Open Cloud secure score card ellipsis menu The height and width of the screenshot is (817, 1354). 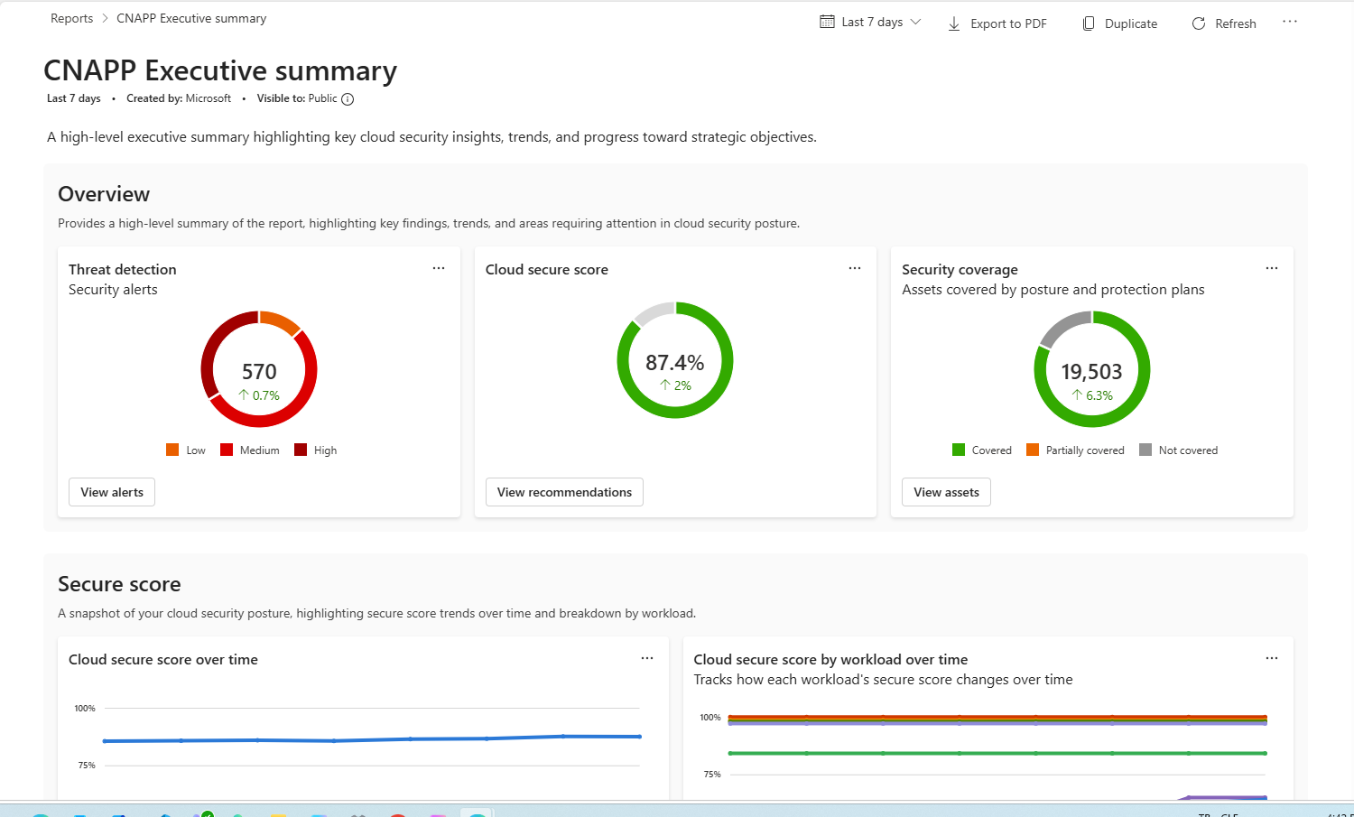point(855,268)
